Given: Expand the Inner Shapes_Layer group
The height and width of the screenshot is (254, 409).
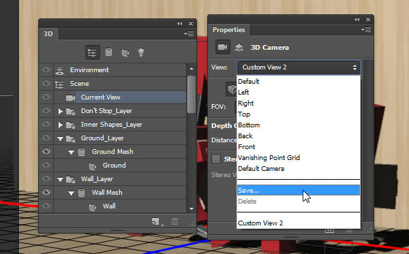Looking at the screenshot, I should point(60,125).
